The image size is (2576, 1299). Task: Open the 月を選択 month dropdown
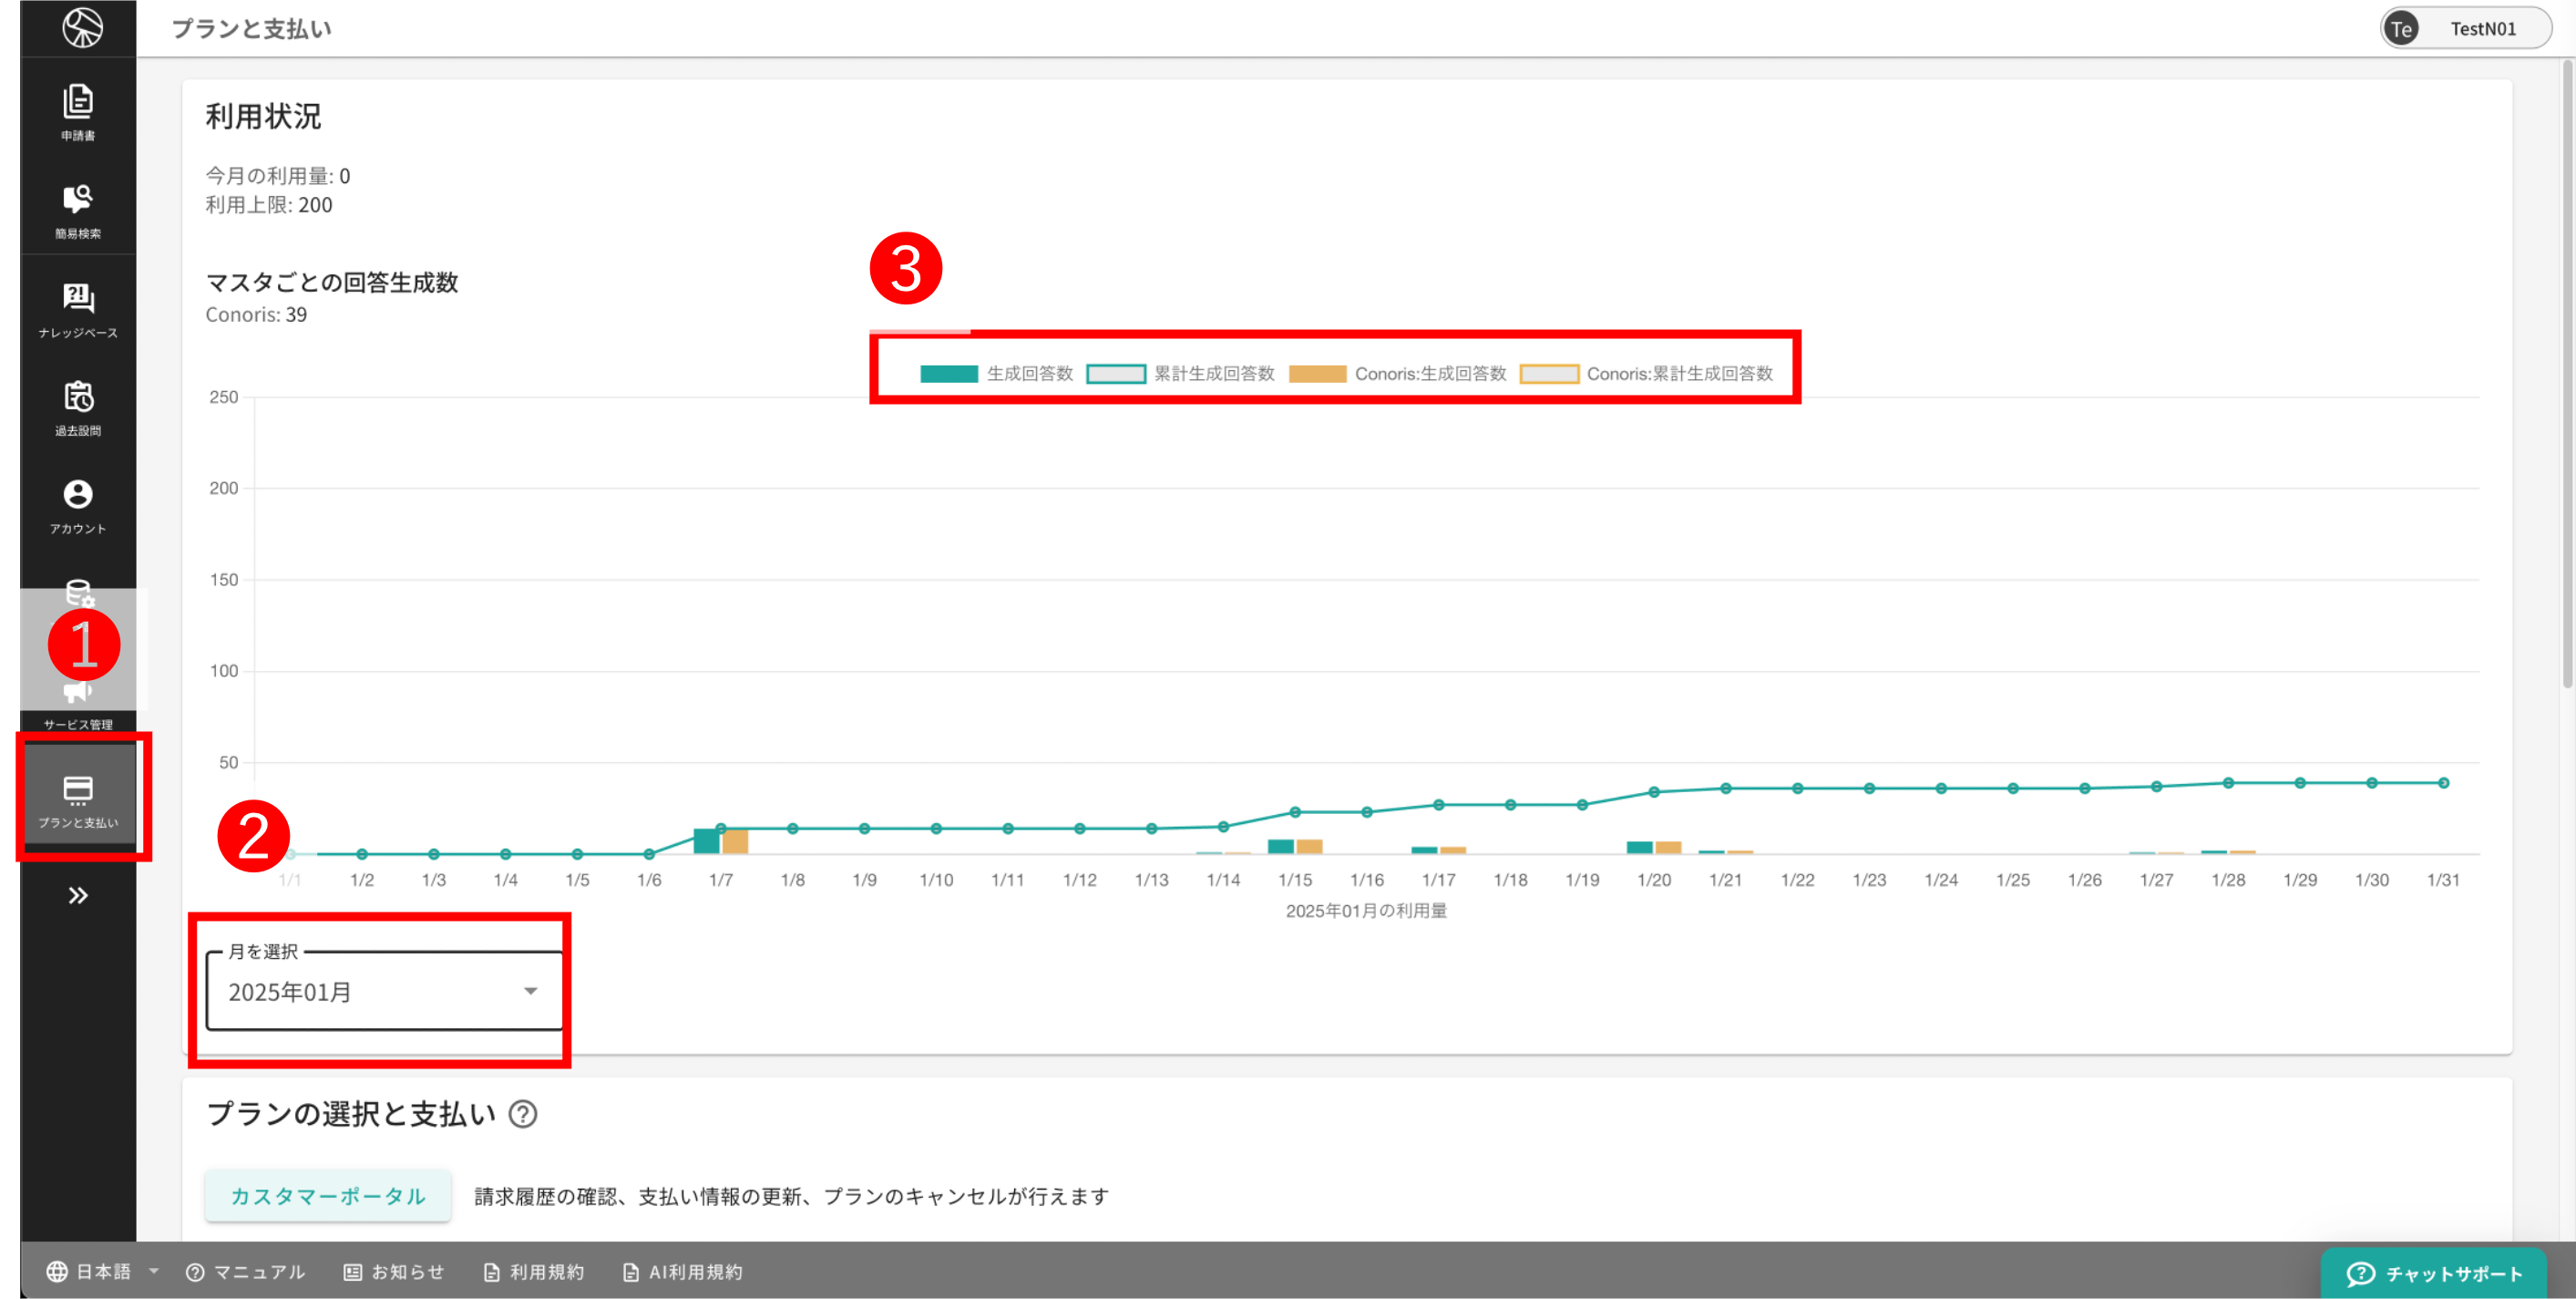pos(383,991)
